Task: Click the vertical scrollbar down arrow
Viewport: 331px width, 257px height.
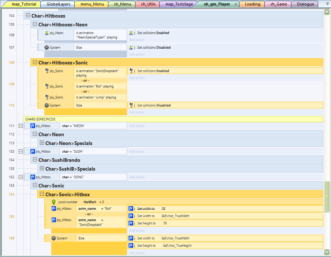Action: [327, 252]
